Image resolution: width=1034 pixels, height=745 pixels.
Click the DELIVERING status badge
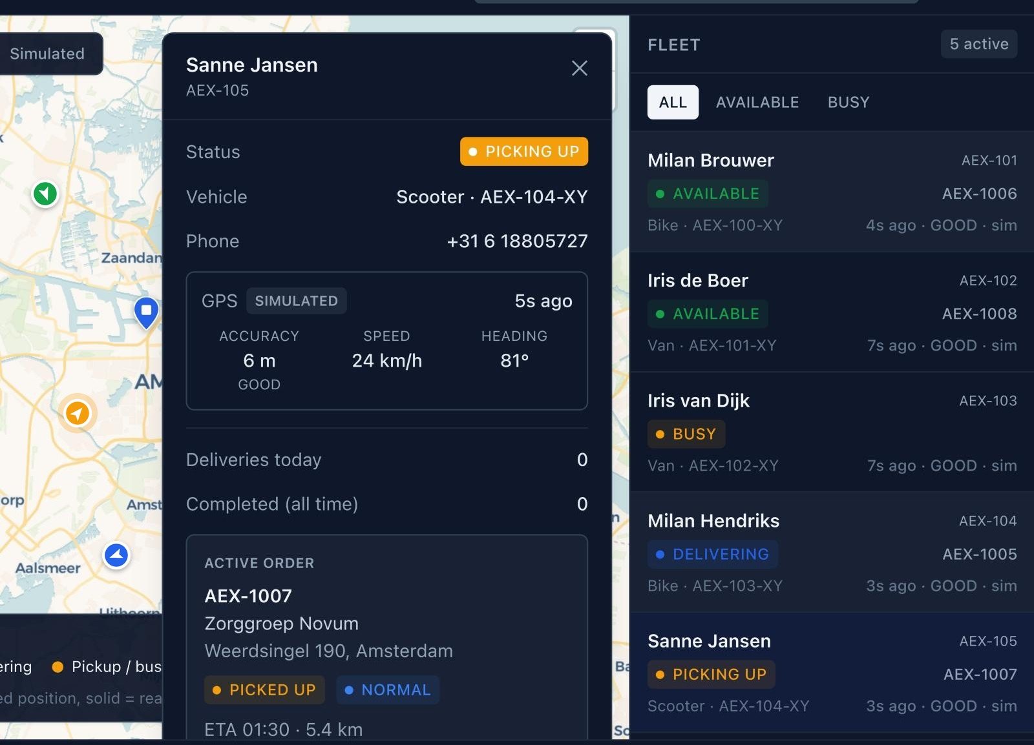click(x=712, y=554)
